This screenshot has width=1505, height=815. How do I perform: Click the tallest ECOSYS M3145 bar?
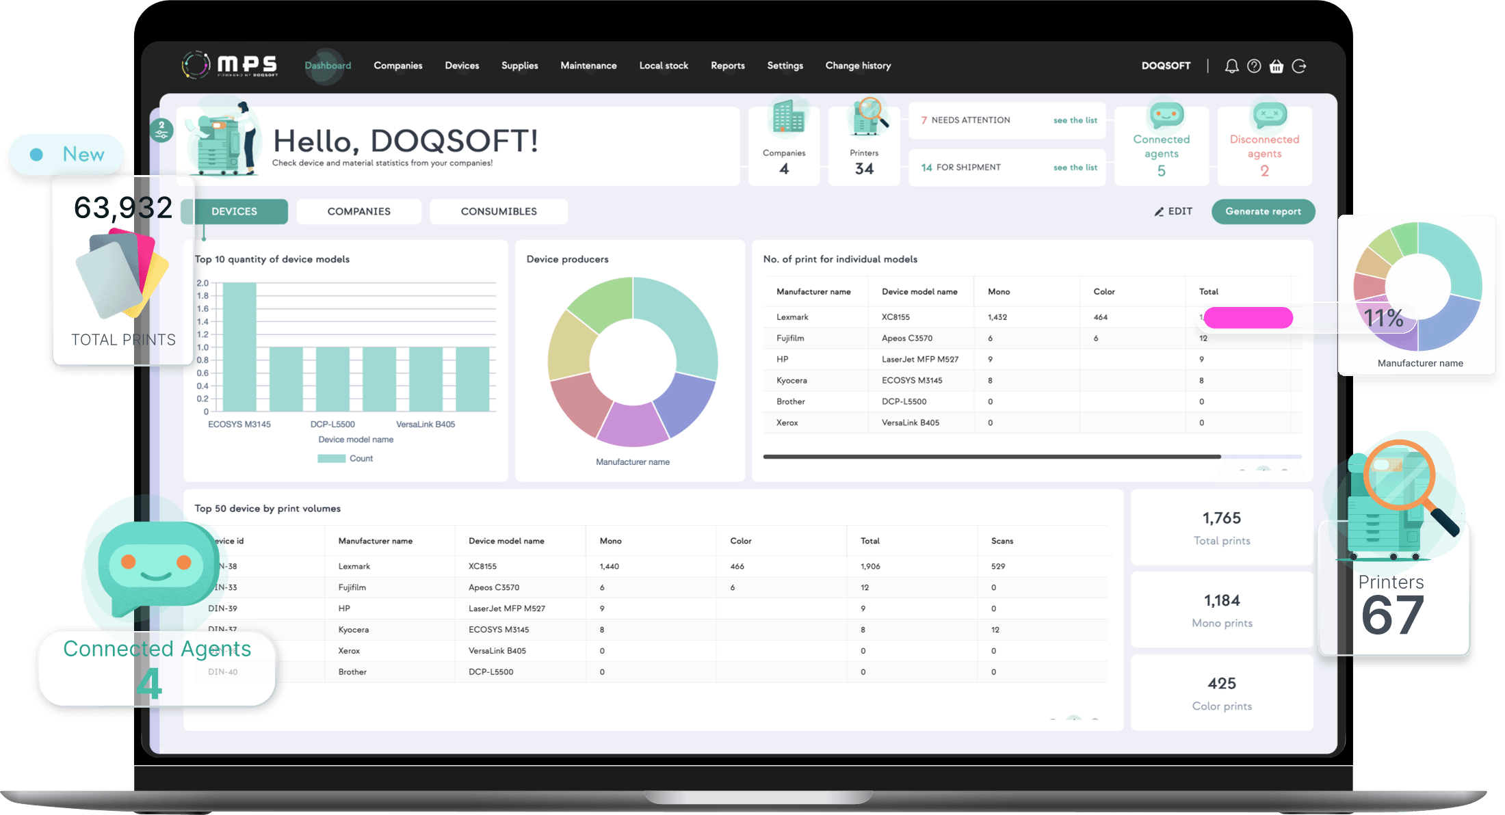point(239,347)
